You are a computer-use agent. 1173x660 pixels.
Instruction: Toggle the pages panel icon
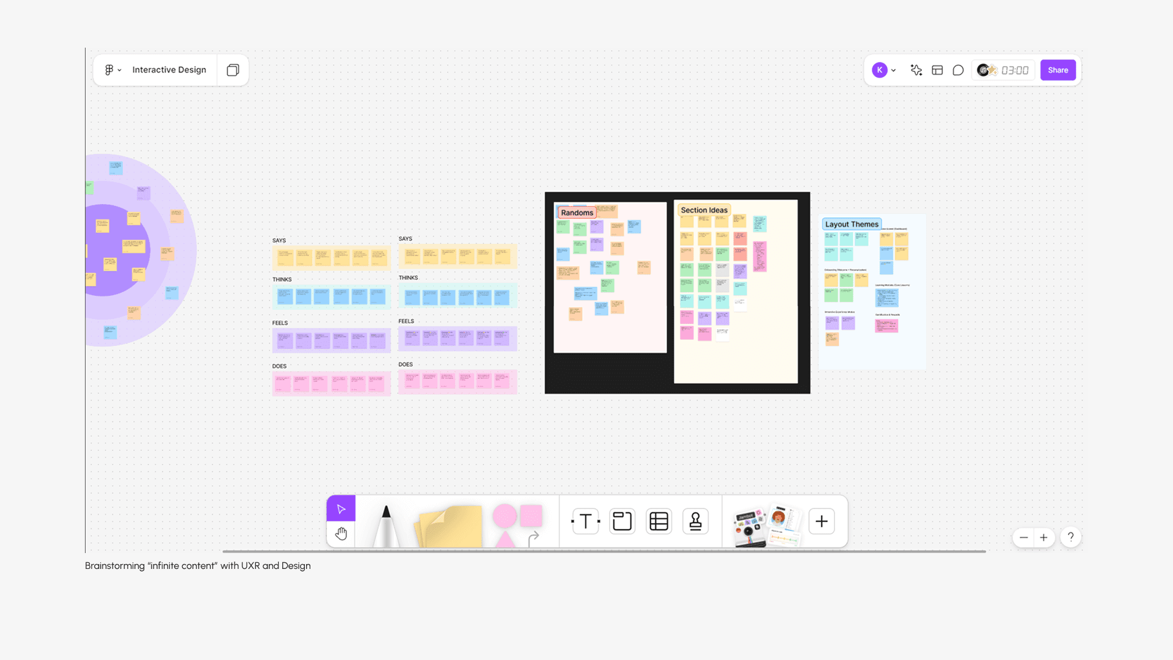point(233,70)
